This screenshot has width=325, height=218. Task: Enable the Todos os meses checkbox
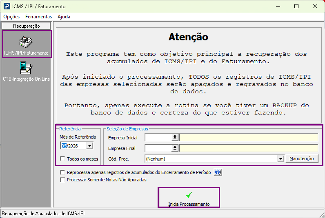(62, 159)
